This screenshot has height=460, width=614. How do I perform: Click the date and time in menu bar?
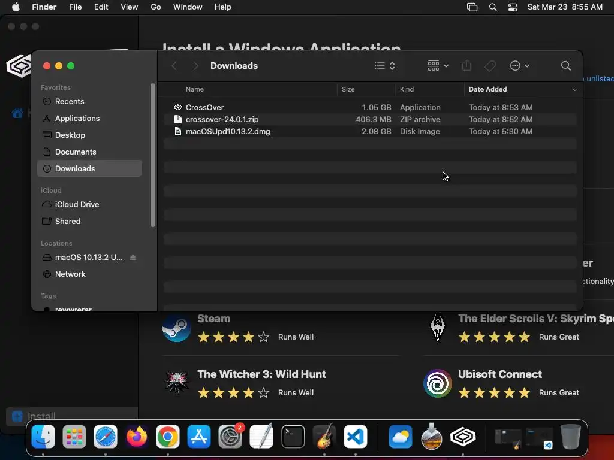[x=565, y=7]
